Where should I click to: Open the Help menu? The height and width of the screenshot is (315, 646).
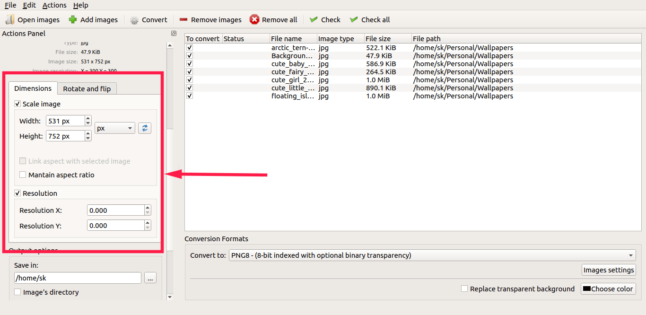(81, 5)
